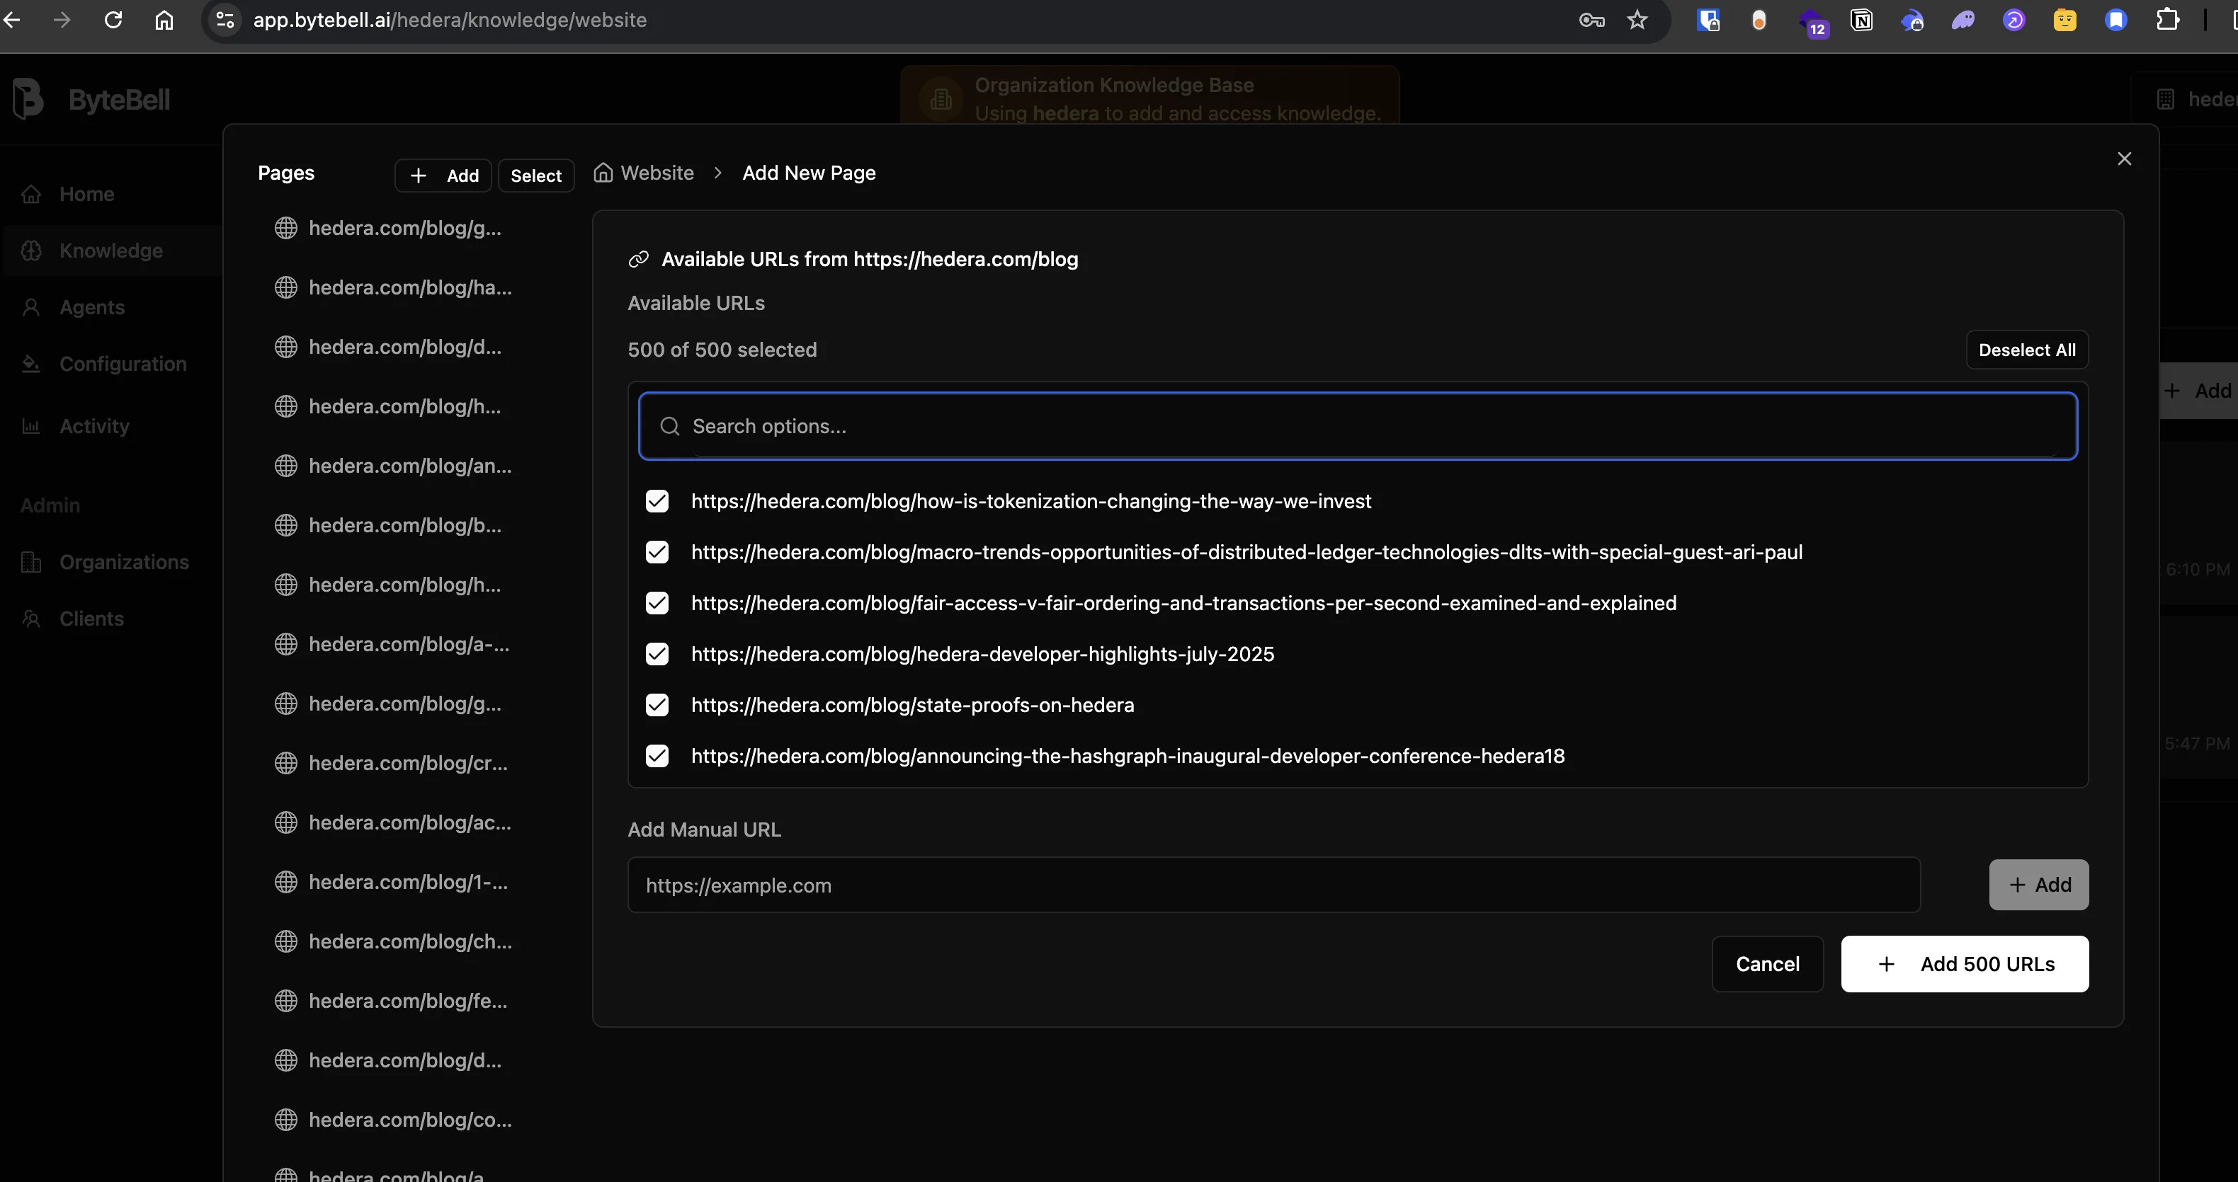Click the magnifier icon in search box
2238x1182 pixels.
tap(669, 425)
